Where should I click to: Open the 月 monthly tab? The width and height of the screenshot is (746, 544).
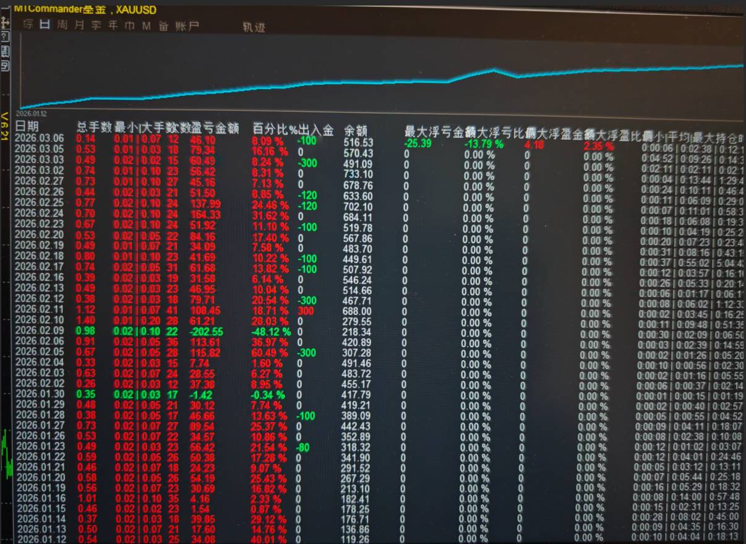(x=79, y=25)
